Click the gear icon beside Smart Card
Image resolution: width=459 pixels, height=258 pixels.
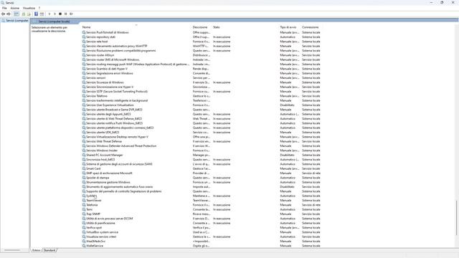point(84,169)
